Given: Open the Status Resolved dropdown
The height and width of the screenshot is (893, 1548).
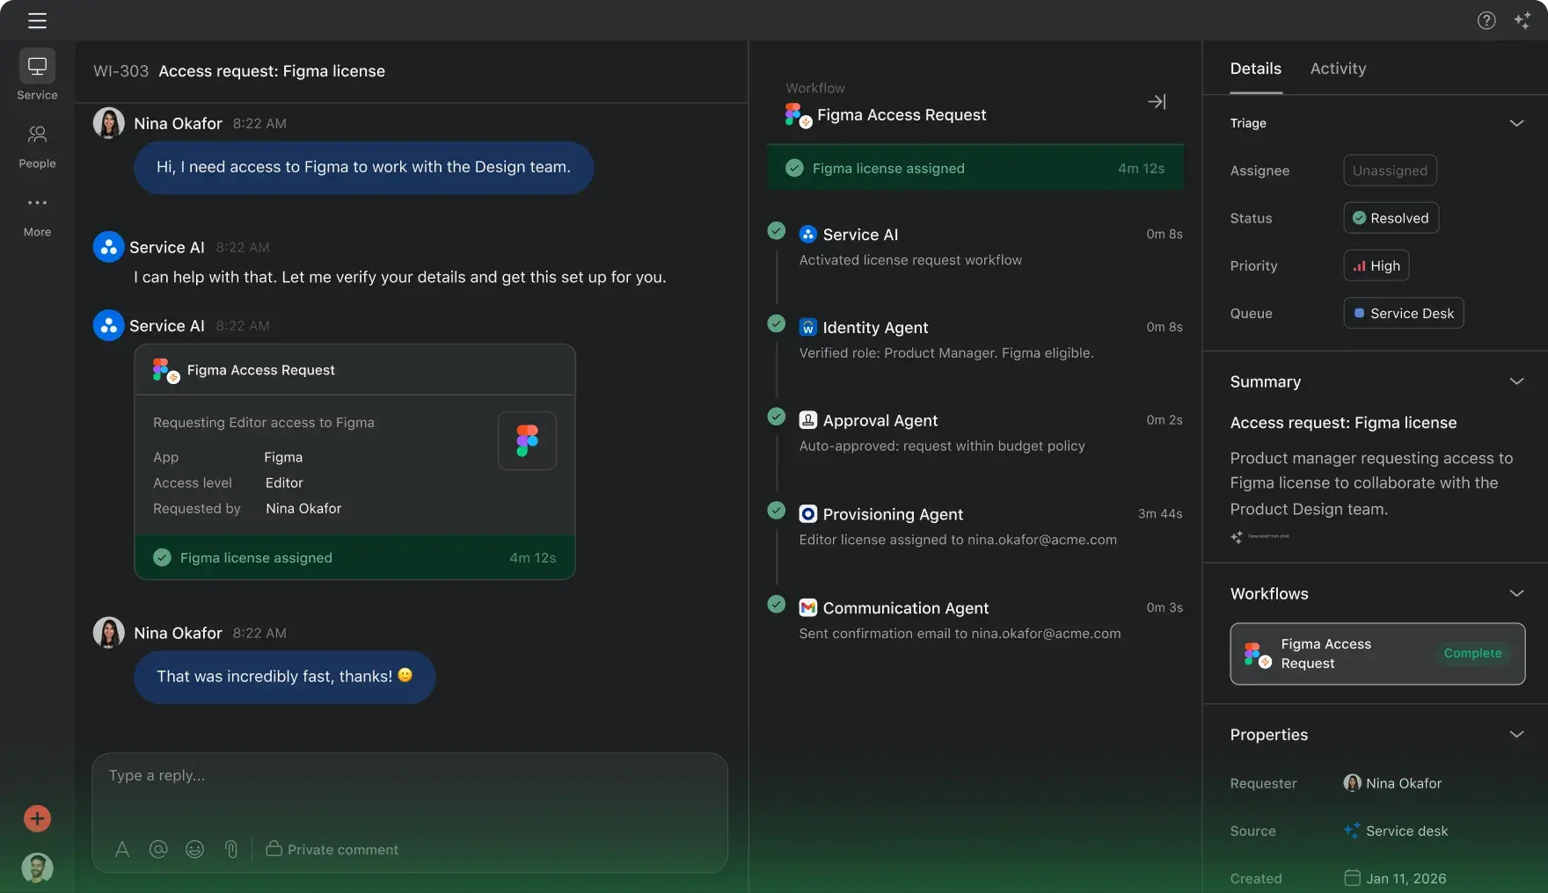Looking at the screenshot, I should pos(1391,218).
